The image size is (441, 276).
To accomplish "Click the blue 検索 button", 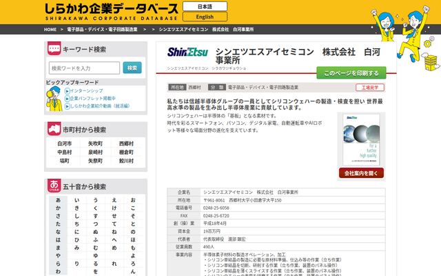I will [x=132, y=68].
